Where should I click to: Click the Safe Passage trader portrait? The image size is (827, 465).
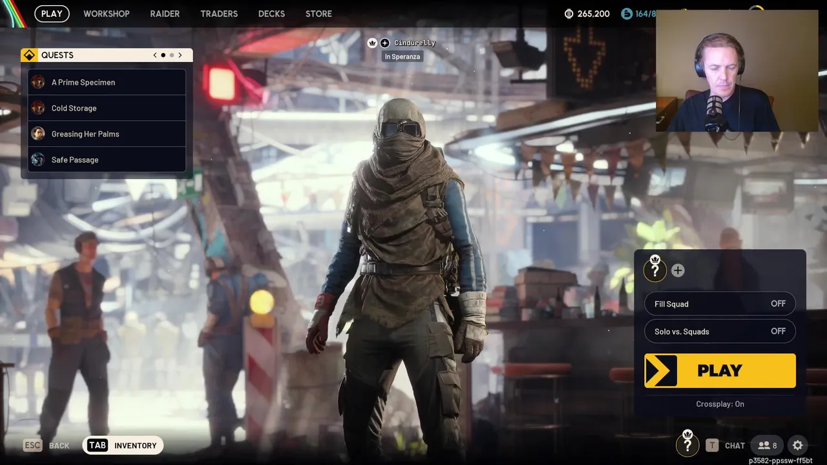(x=38, y=160)
